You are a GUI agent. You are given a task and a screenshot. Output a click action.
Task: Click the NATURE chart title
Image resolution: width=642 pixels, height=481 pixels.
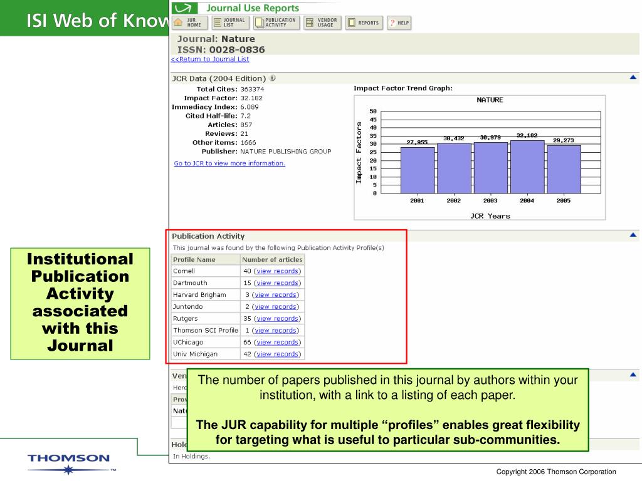point(490,100)
